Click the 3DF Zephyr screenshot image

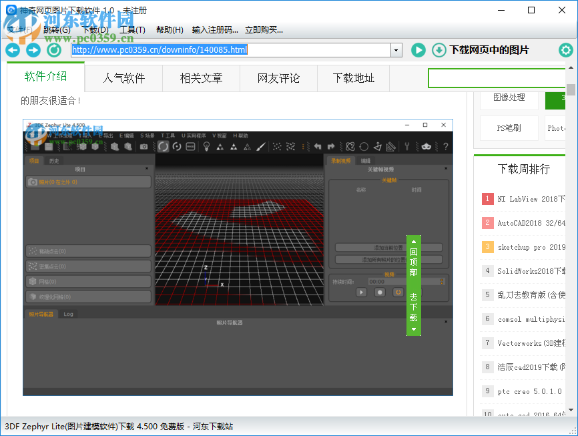click(x=238, y=257)
